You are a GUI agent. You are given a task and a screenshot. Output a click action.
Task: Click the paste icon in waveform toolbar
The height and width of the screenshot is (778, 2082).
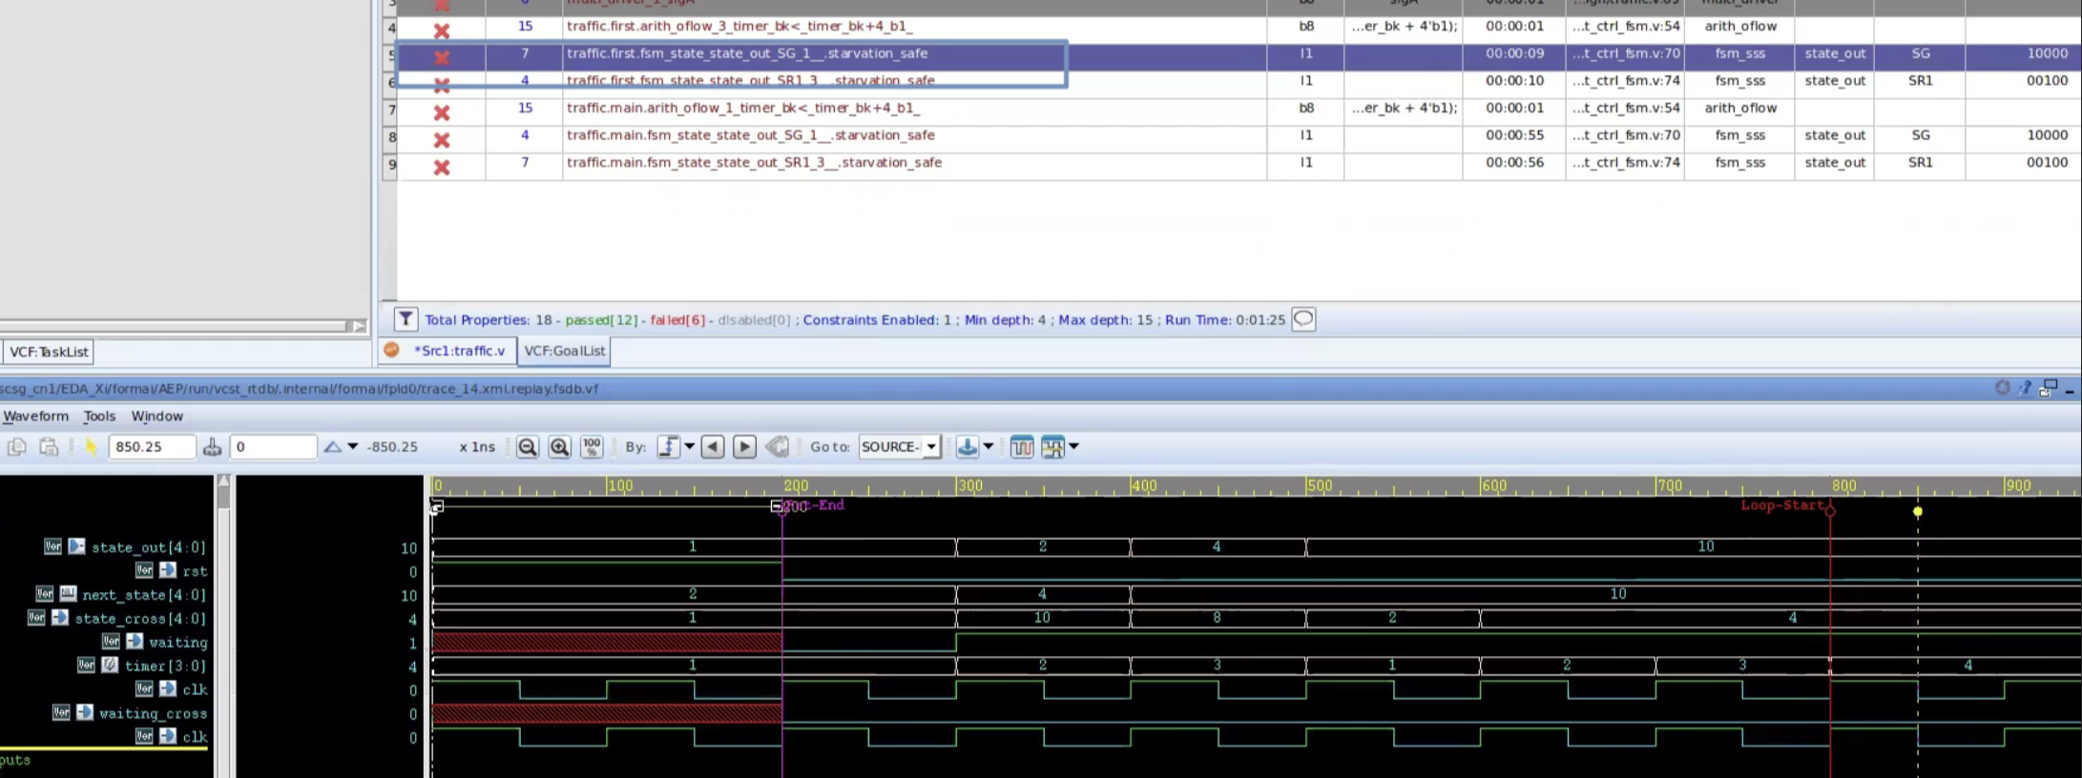[49, 446]
